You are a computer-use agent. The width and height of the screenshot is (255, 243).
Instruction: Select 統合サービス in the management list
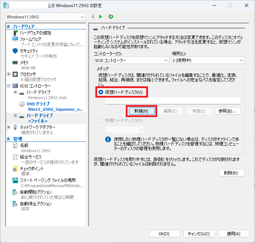coord(31,157)
